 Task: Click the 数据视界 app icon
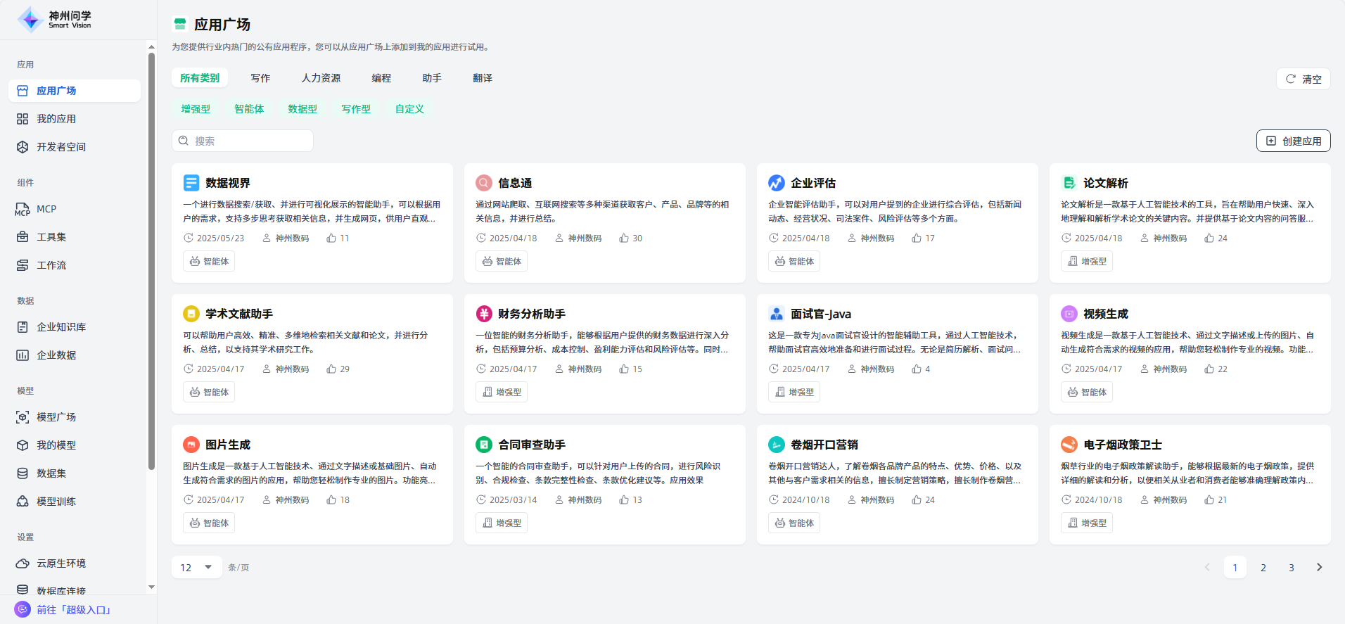191,183
